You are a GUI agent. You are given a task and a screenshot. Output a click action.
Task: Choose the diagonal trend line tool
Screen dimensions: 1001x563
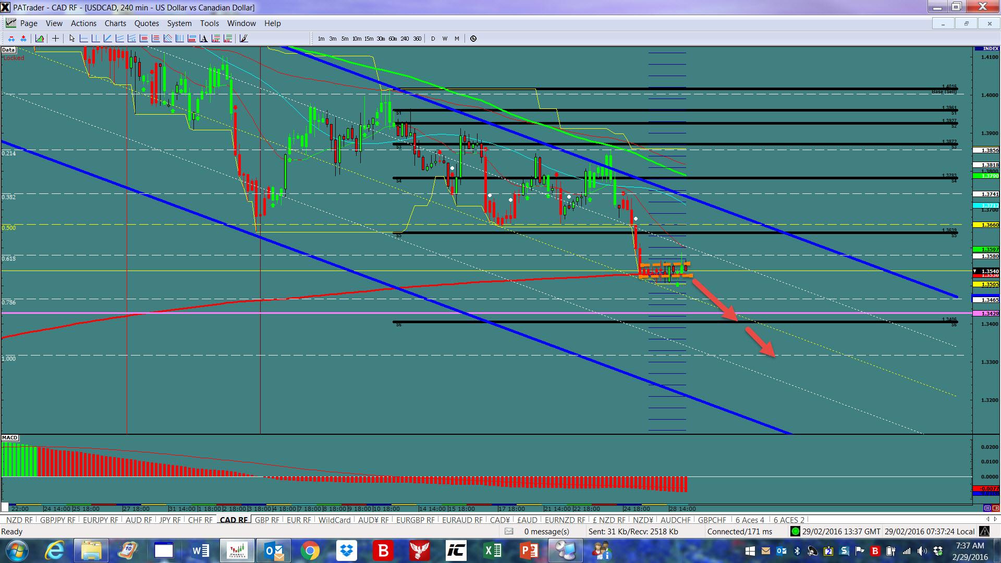pyautogui.click(x=107, y=39)
